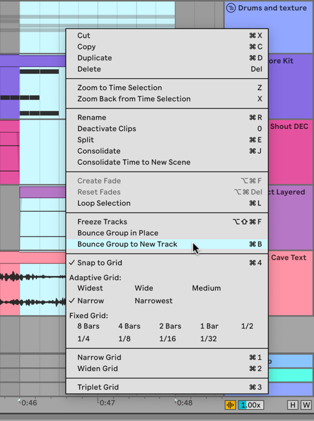The height and width of the screenshot is (421, 314).
Task: Set Fixed Grid to 1 Bar
Action: pyautogui.click(x=209, y=326)
